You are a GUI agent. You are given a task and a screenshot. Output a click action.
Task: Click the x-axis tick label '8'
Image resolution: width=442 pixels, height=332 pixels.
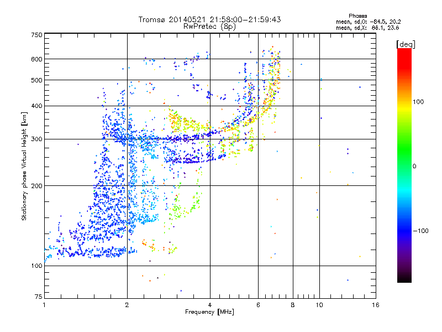pyautogui.click(x=293, y=305)
